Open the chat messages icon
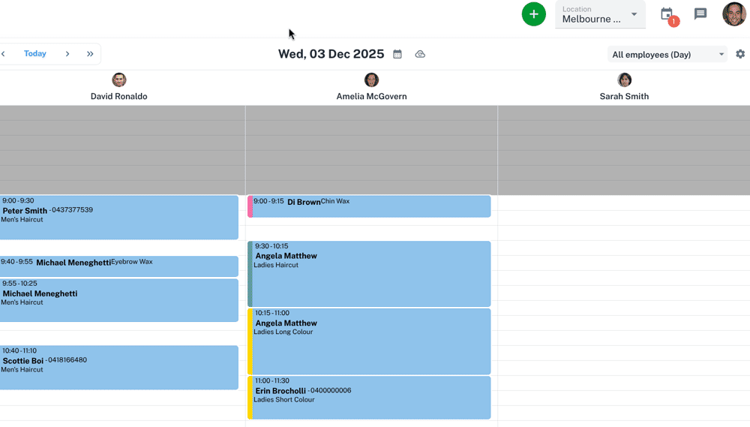Screen dimensions: 750x427 [x=700, y=14]
